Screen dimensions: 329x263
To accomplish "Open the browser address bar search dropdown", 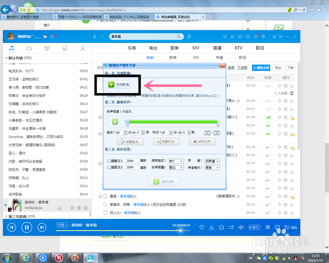I will [x=300, y=10].
